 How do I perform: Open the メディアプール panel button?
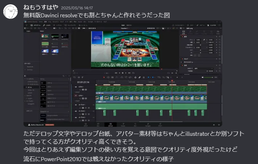click(x=35, y=25)
